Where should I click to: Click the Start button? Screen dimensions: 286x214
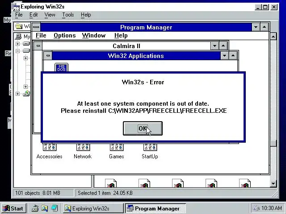click(x=14, y=208)
